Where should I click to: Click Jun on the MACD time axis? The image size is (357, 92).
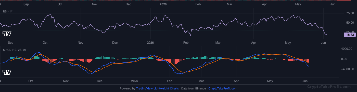(305, 81)
